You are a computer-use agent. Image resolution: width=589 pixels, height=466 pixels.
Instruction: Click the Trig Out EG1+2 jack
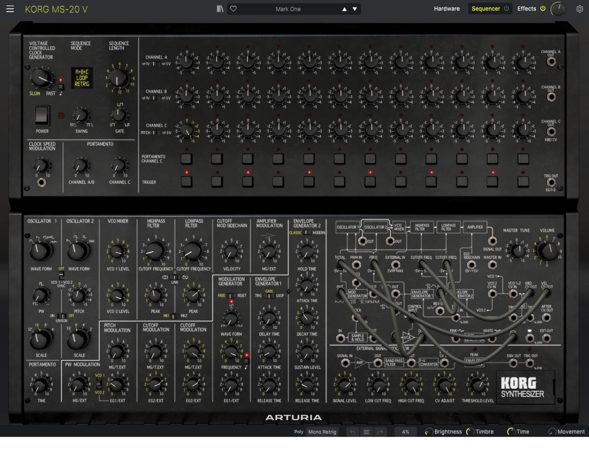tap(551, 182)
